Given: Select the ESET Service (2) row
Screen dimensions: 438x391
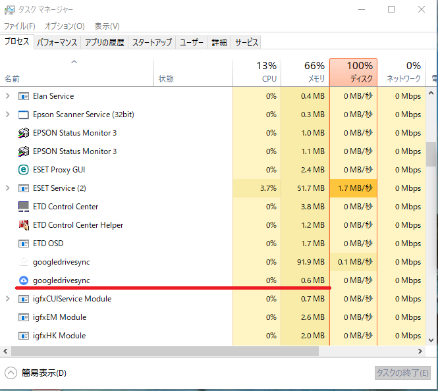Looking at the screenshot, I should point(213,188).
